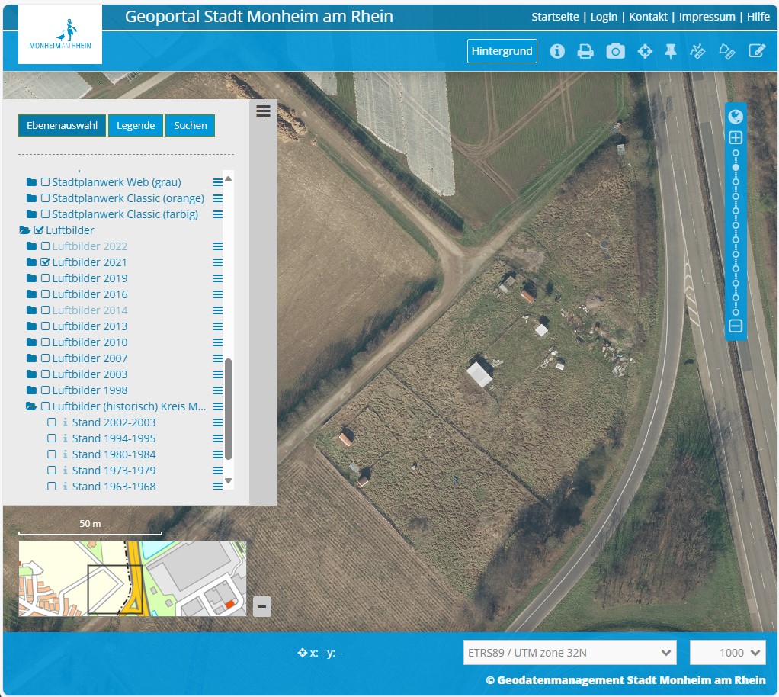
Task: Click the filled current zoom level dot
Action: (x=736, y=168)
